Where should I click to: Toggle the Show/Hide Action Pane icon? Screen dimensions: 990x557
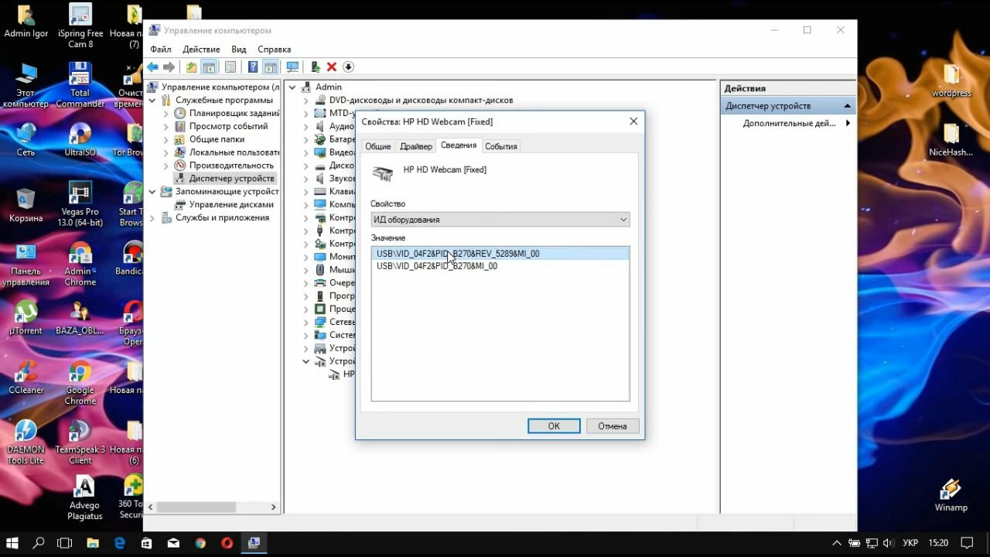[270, 67]
